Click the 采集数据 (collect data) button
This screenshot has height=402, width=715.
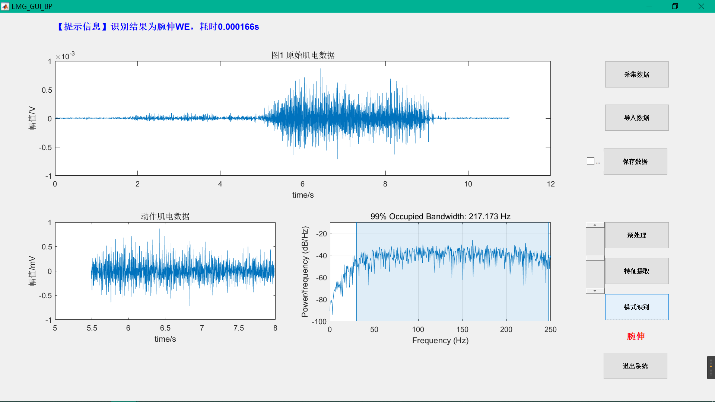(636, 74)
